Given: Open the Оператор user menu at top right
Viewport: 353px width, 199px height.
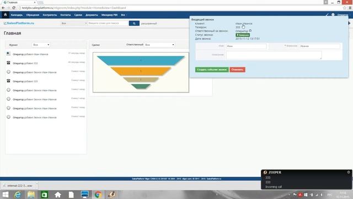Looking at the screenshot, I should (x=343, y=15).
